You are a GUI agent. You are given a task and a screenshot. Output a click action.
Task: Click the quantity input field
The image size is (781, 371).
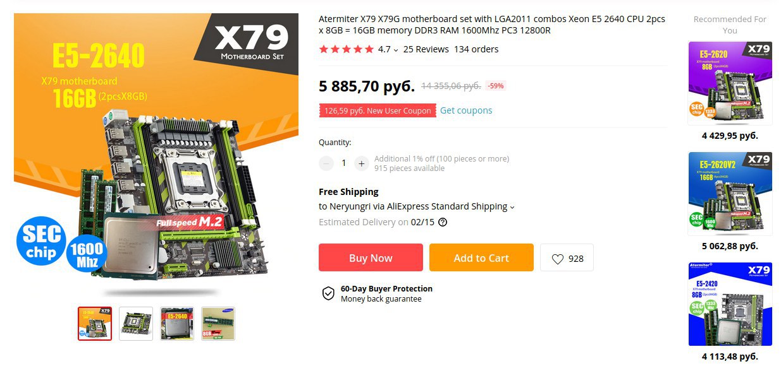tap(344, 163)
